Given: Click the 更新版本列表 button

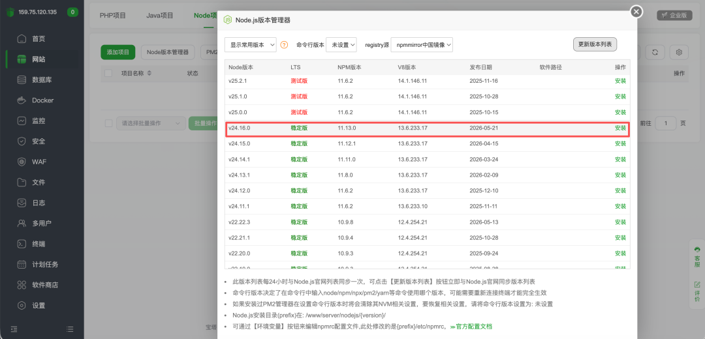Looking at the screenshot, I should point(595,44).
